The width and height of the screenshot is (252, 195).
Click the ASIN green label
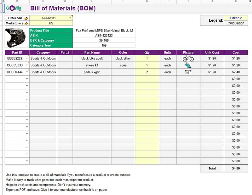(51, 36)
